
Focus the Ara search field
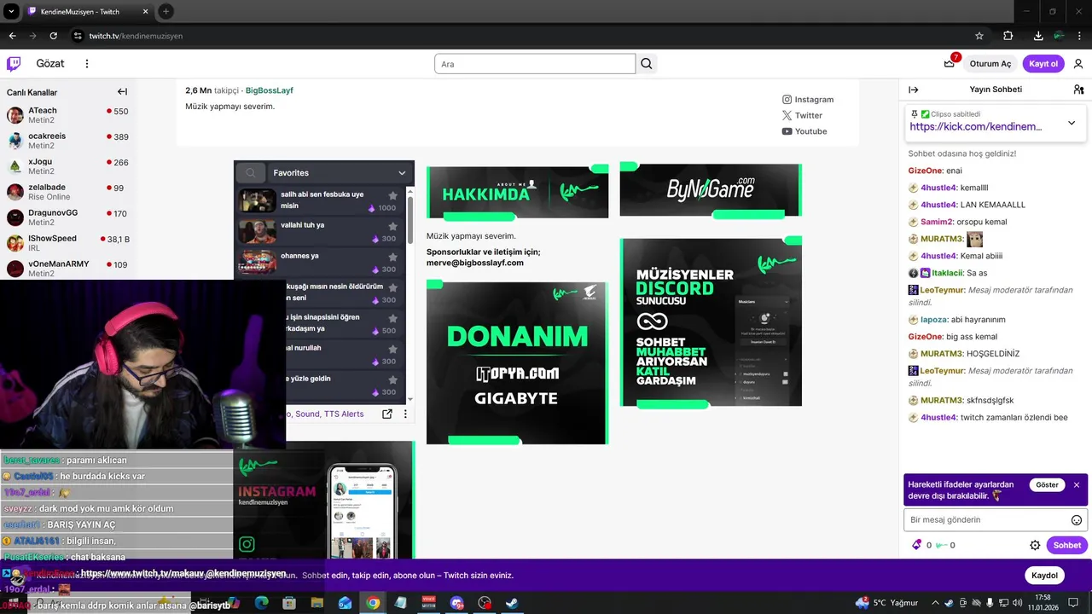click(535, 64)
